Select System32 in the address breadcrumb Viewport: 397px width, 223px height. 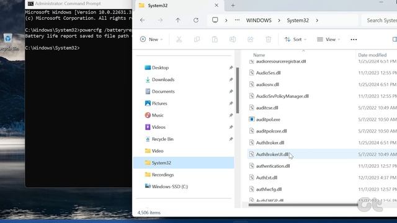298,20
